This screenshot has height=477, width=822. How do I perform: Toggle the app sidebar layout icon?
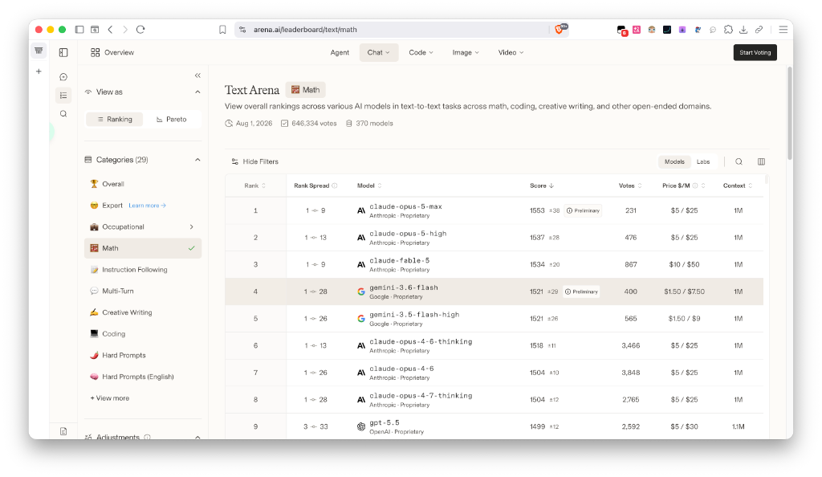click(x=63, y=52)
